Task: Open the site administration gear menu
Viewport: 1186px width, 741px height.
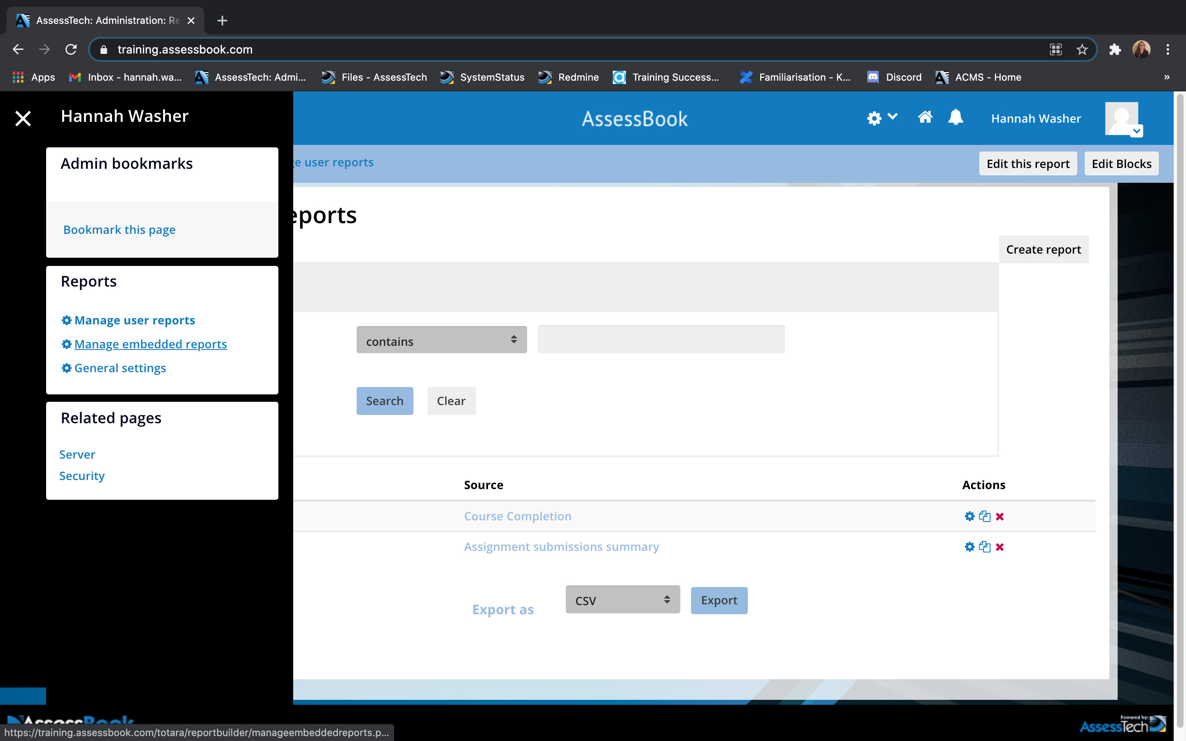Action: tap(882, 118)
